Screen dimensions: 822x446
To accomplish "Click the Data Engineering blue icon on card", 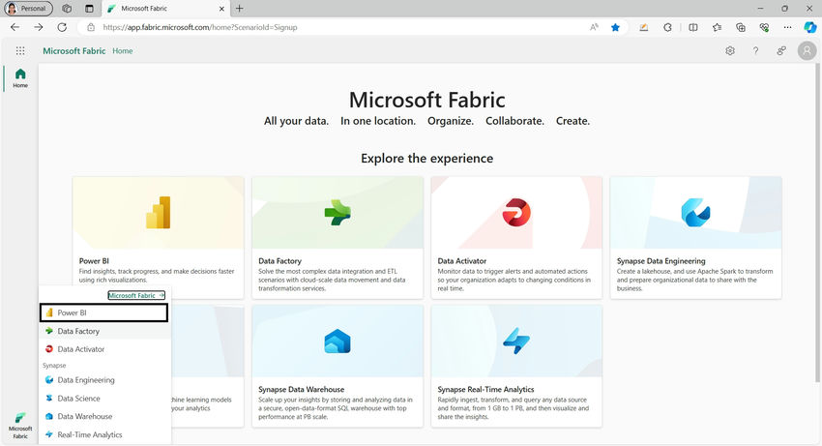I will [x=695, y=213].
